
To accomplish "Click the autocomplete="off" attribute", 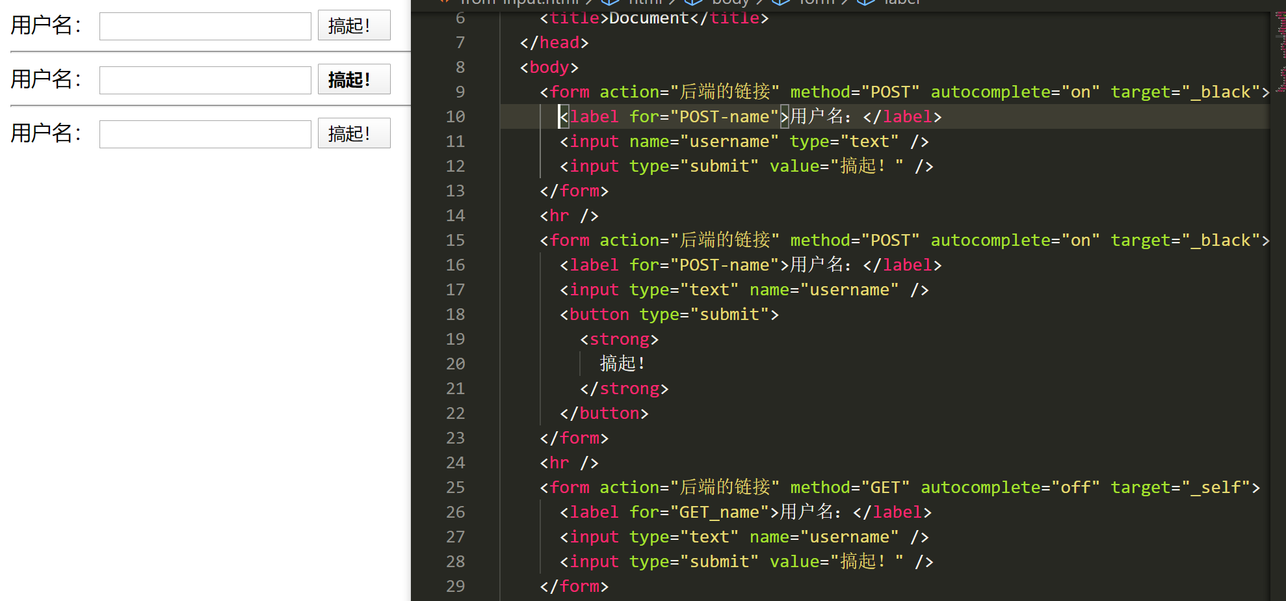I will point(1010,487).
